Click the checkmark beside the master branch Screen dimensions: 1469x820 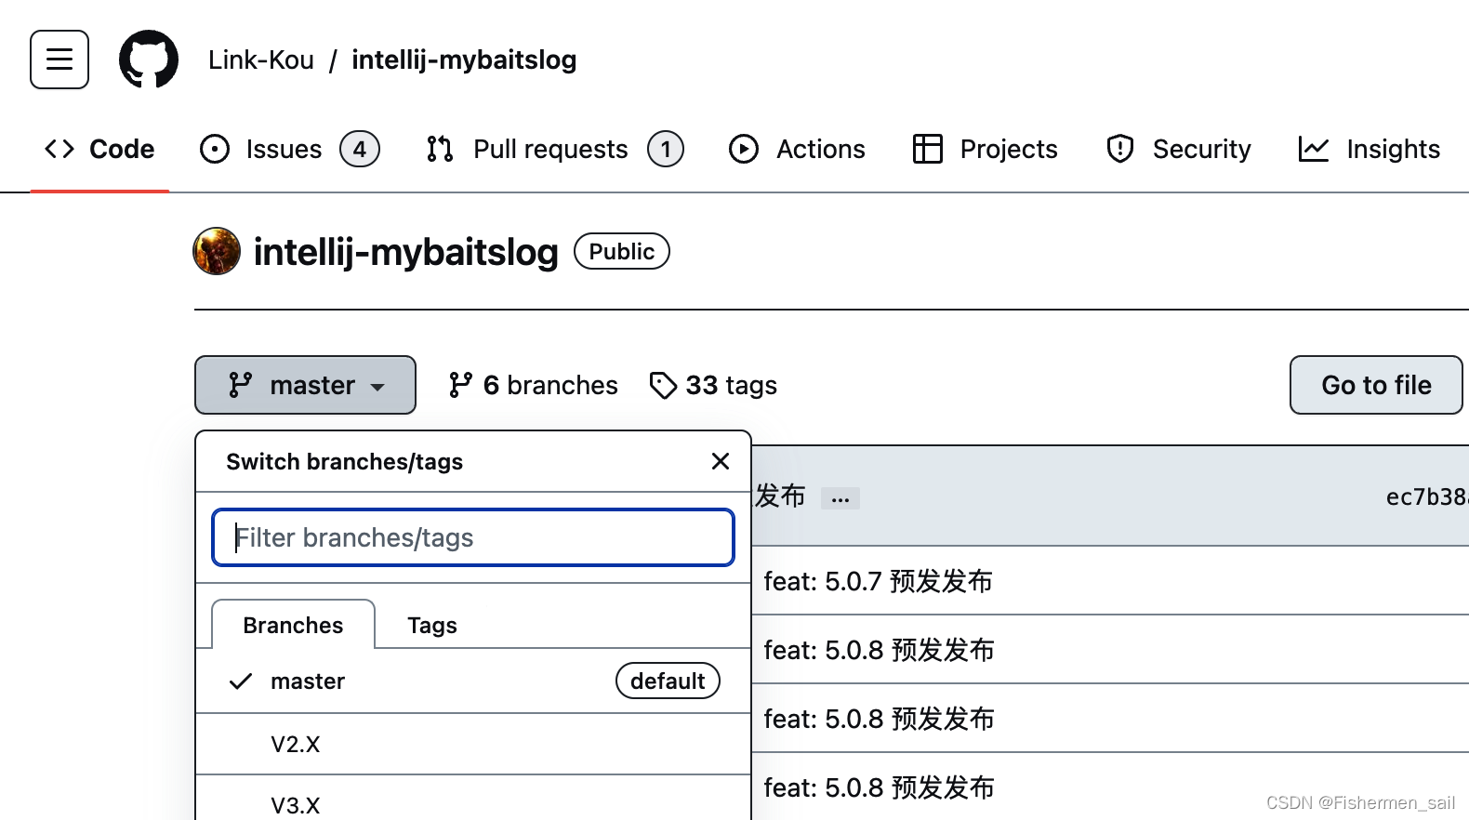pyautogui.click(x=241, y=681)
